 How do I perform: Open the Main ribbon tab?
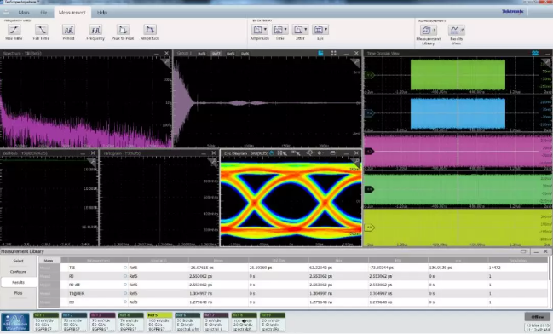pyautogui.click(x=24, y=12)
